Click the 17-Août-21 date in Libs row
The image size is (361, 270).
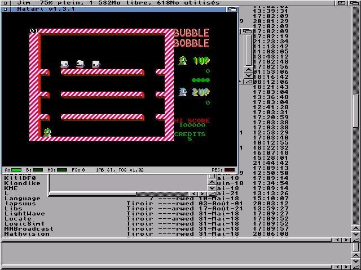[221, 208]
